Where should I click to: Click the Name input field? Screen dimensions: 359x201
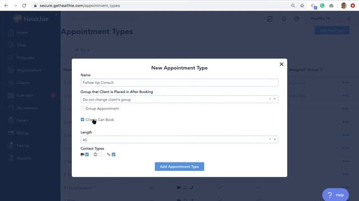click(179, 83)
